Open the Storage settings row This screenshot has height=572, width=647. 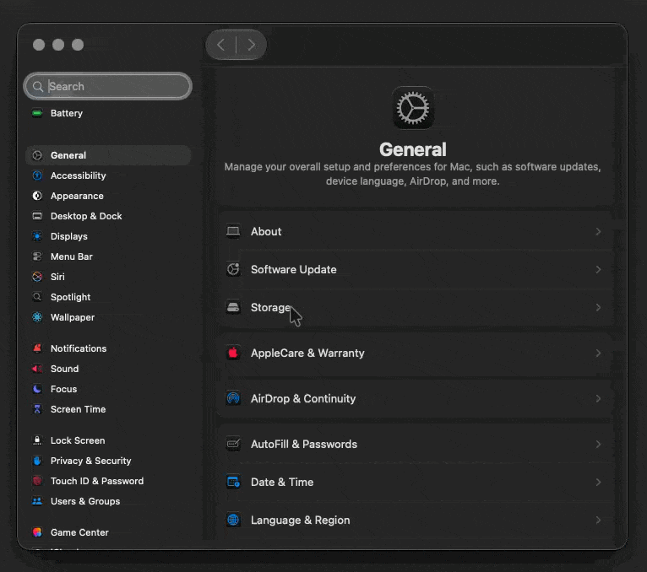(x=415, y=307)
